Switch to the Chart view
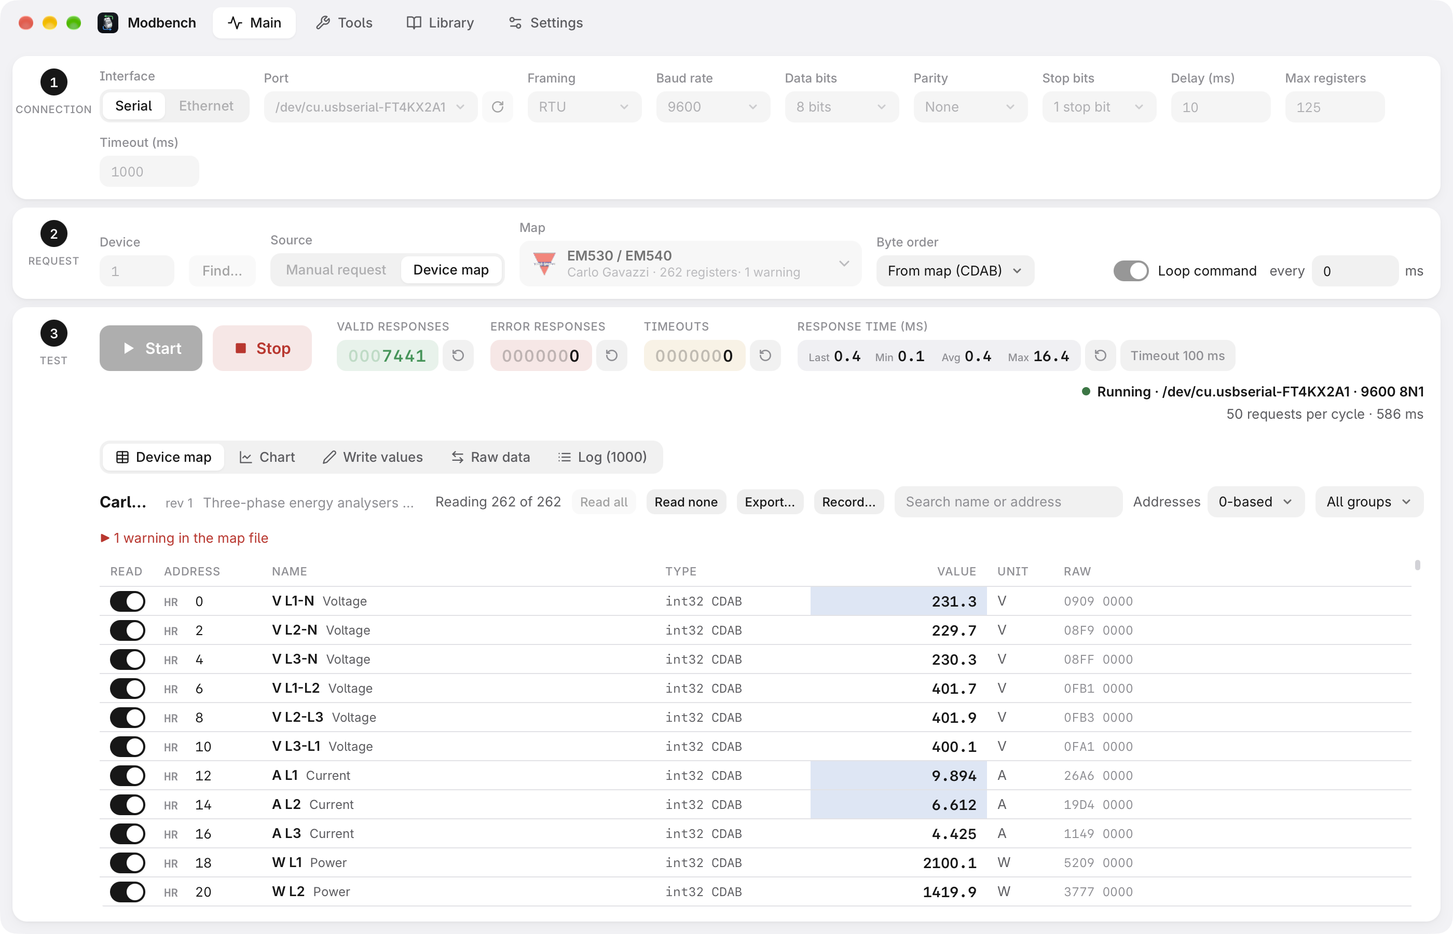Screen dimensions: 1453x934 [x=267, y=457]
